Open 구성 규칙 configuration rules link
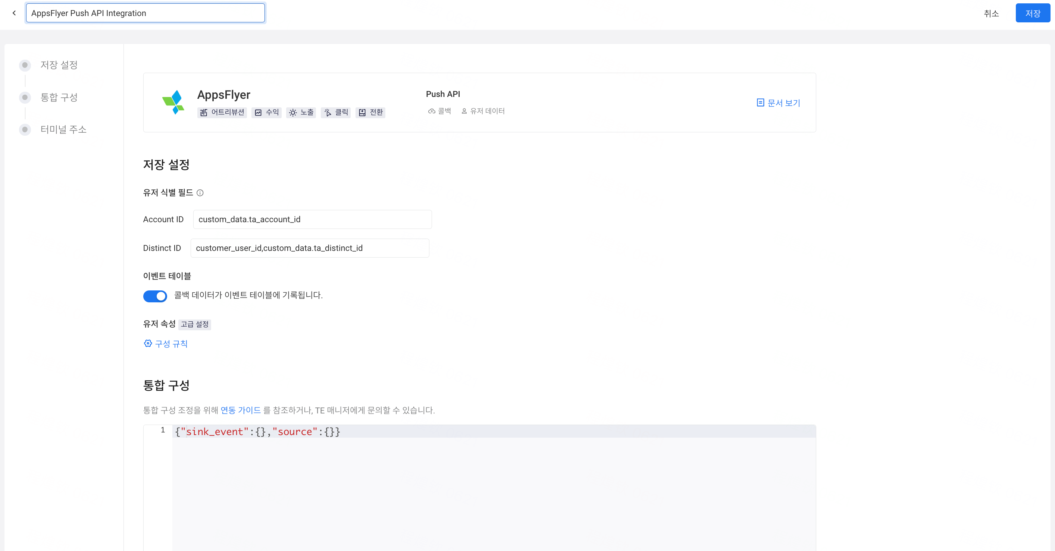This screenshot has width=1055, height=551. [x=166, y=344]
